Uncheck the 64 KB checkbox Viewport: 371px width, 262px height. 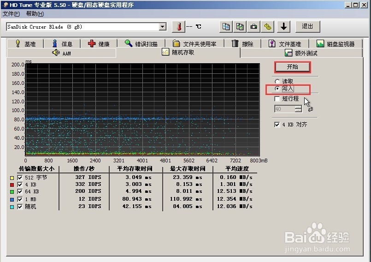pyautogui.click(x=20, y=191)
